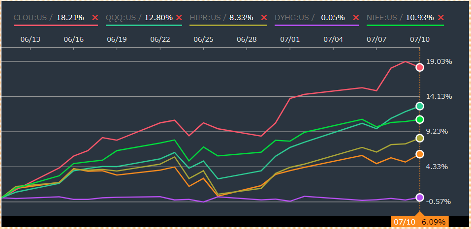Click the -0.57% y-axis label
Screen dimensions: 471x229
[439, 201]
